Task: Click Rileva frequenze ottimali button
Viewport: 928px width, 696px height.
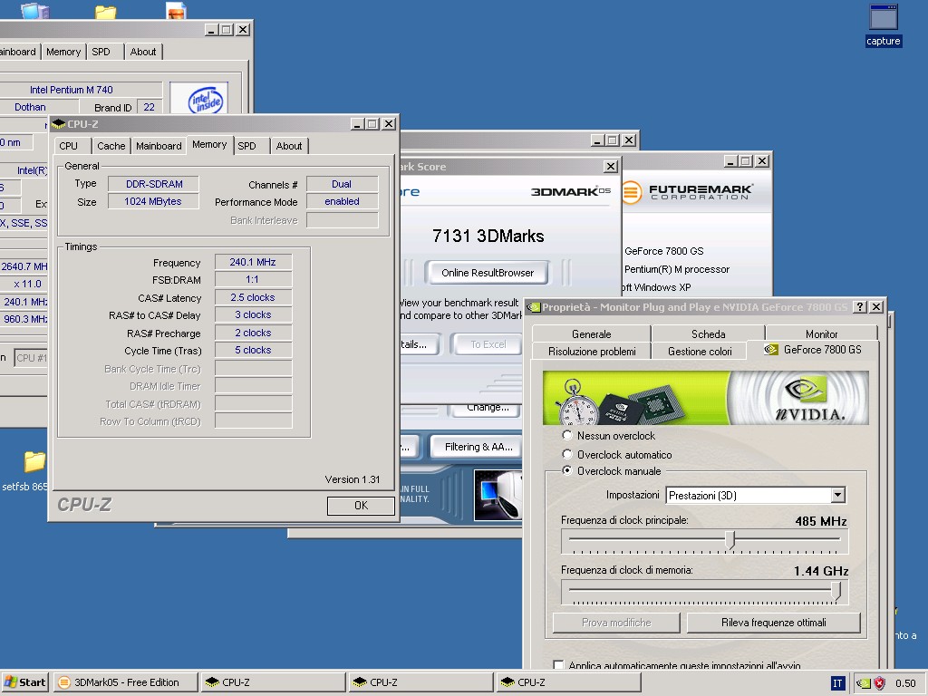Action: [x=774, y=623]
